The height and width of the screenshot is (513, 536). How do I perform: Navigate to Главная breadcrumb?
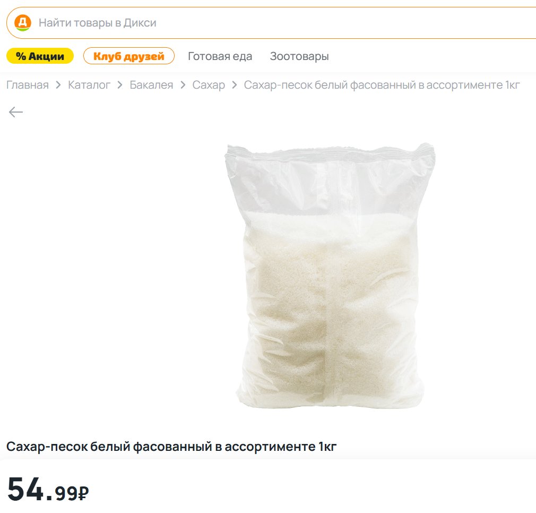[28, 85]
